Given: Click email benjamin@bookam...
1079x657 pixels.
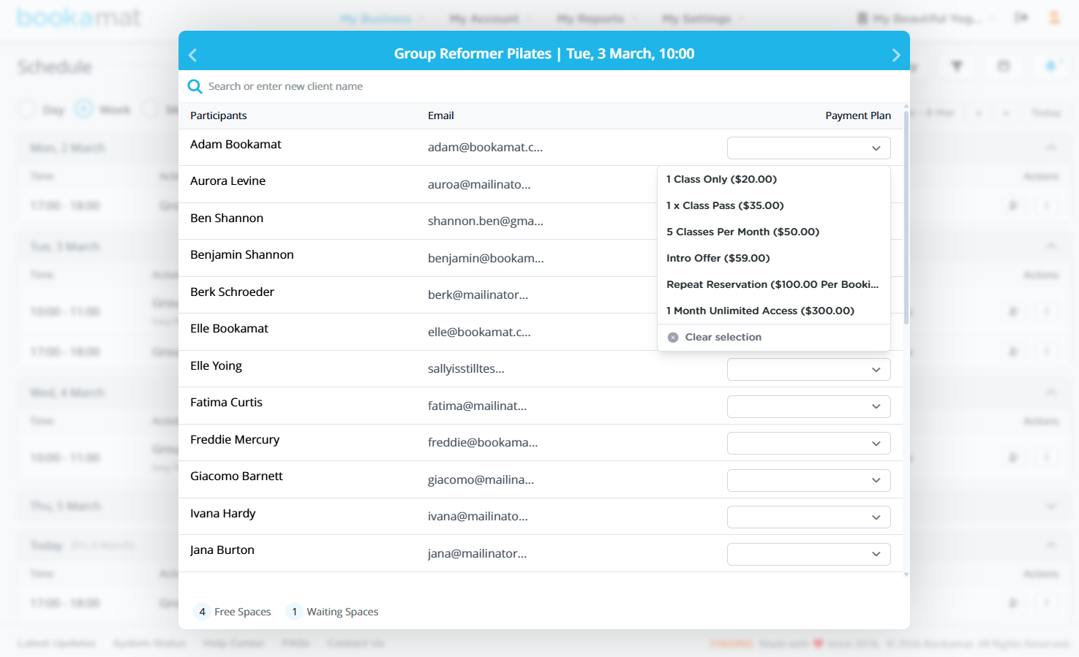Looking at the screenshot, I should point(486,259).
